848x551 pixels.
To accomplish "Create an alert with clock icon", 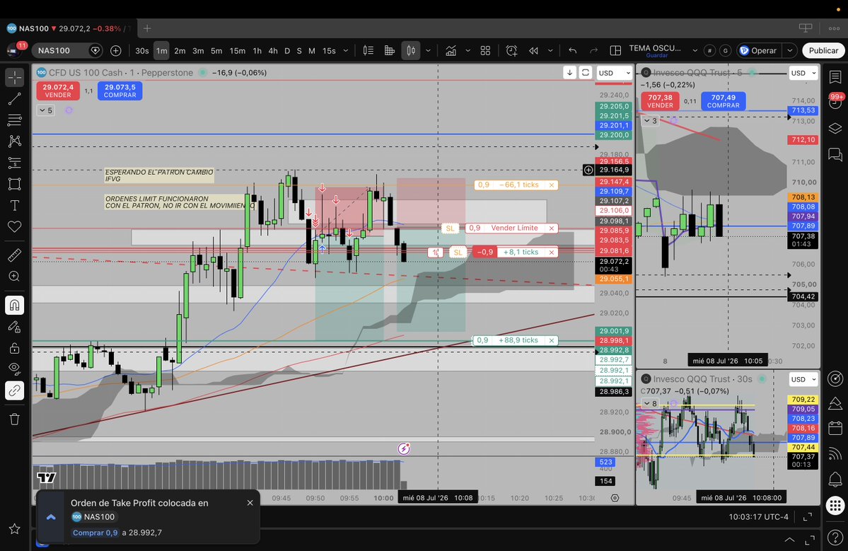I will click(511, 51).
